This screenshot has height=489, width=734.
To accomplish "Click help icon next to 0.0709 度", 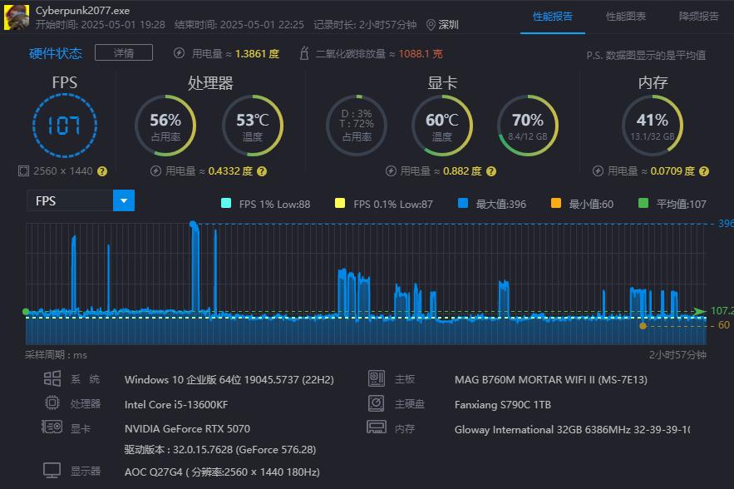I will point(704,171).
